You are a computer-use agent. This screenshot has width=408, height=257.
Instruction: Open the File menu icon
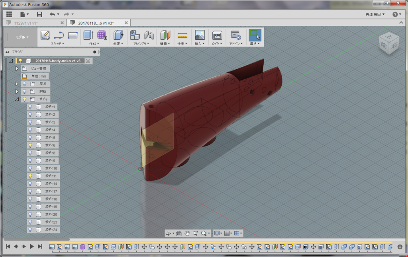[24, 14]
